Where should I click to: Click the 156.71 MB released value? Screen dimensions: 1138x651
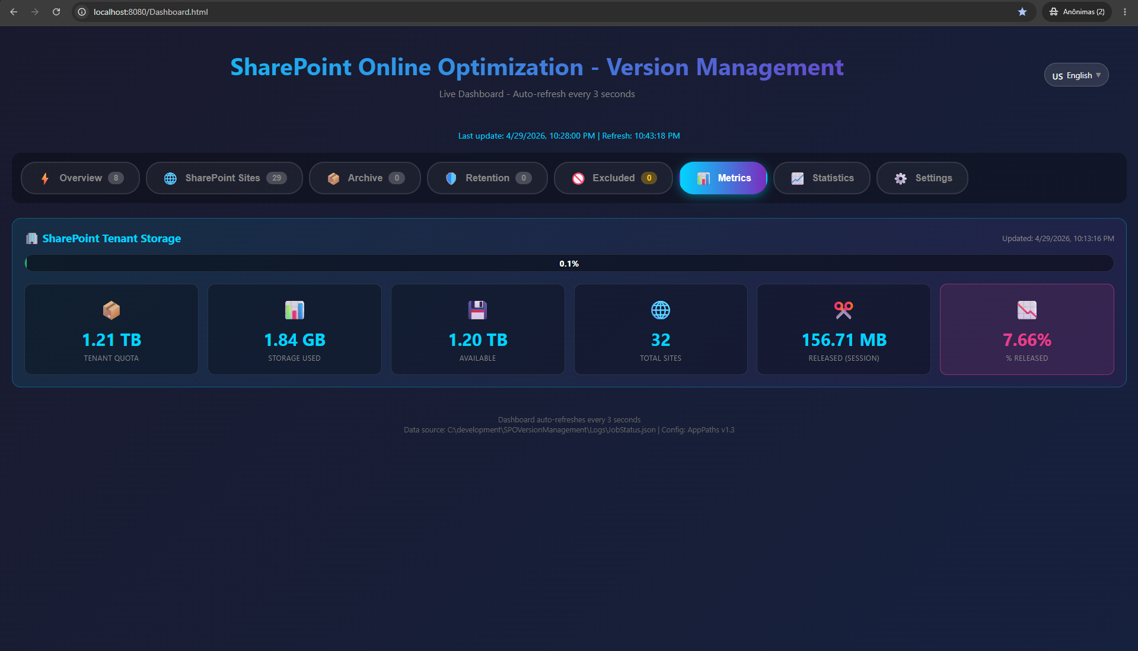tap(844, 340)
